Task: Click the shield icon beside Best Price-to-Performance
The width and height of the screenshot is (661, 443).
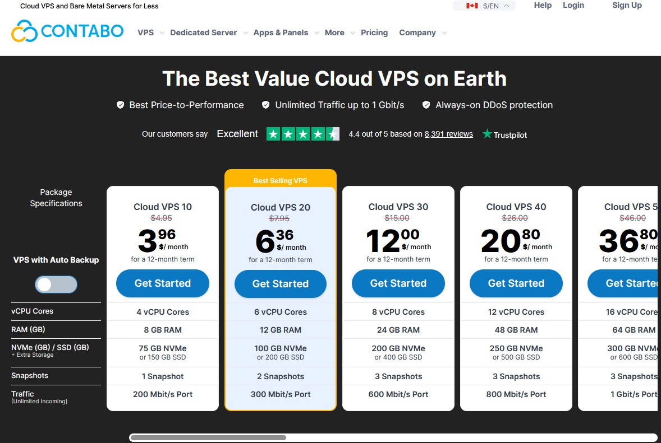Action: [120, 105]
